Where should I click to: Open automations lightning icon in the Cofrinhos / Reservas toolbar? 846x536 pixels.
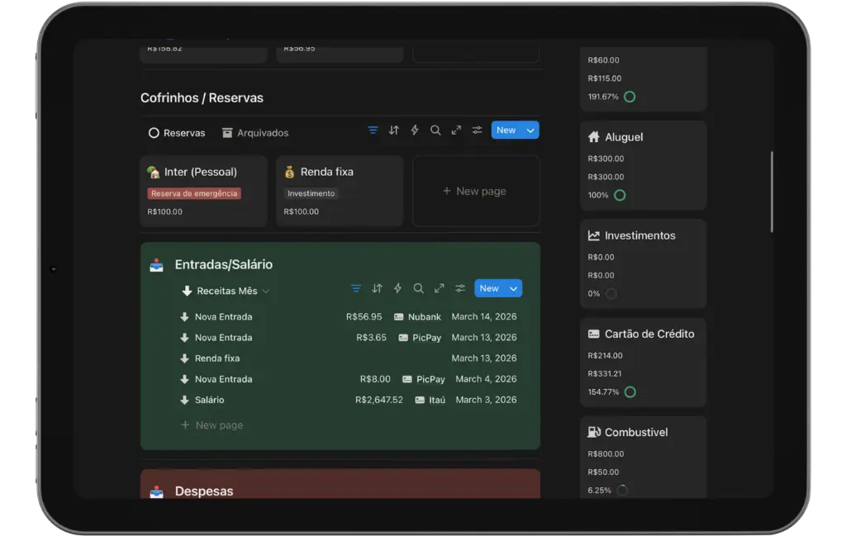[x=415, y=130]
